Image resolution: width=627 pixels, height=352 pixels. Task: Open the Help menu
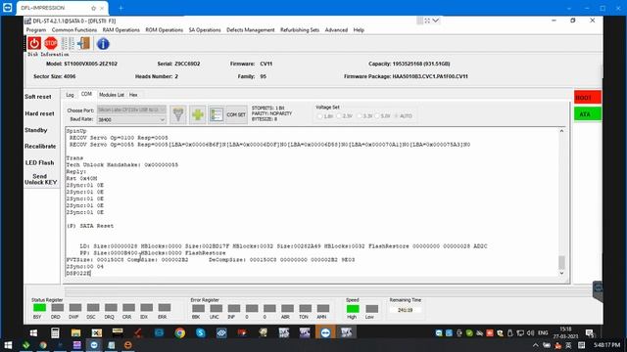pos(359,30)
